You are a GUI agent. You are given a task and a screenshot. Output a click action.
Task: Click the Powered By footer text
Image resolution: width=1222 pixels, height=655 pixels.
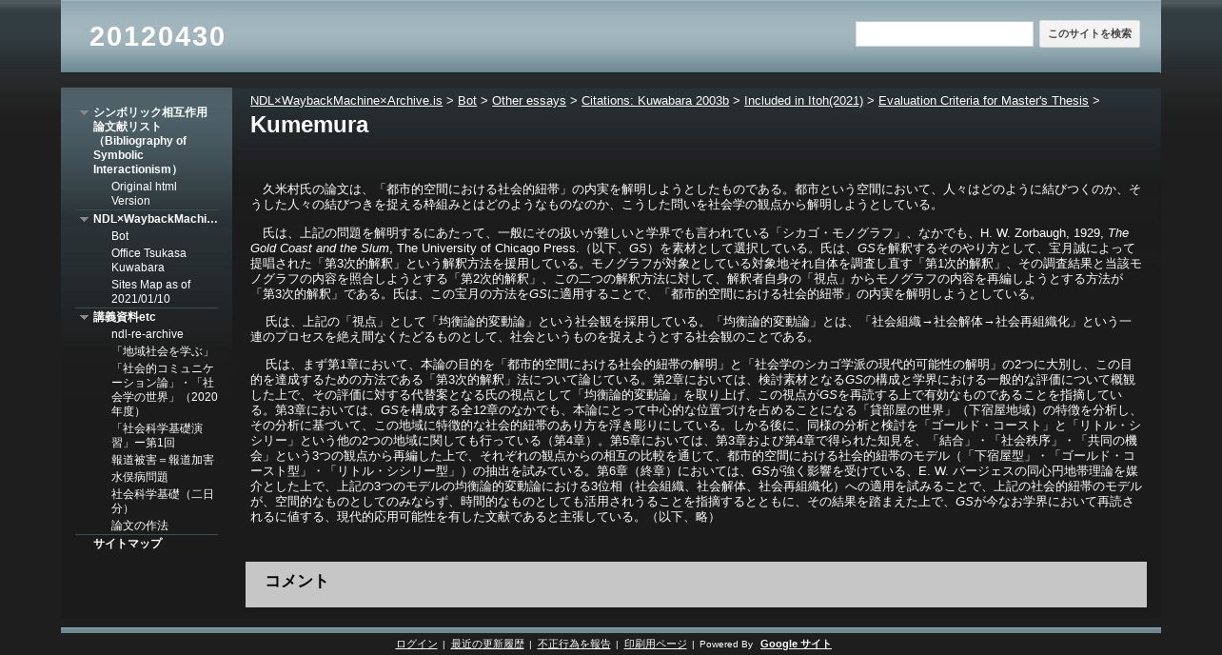point(726,645)
